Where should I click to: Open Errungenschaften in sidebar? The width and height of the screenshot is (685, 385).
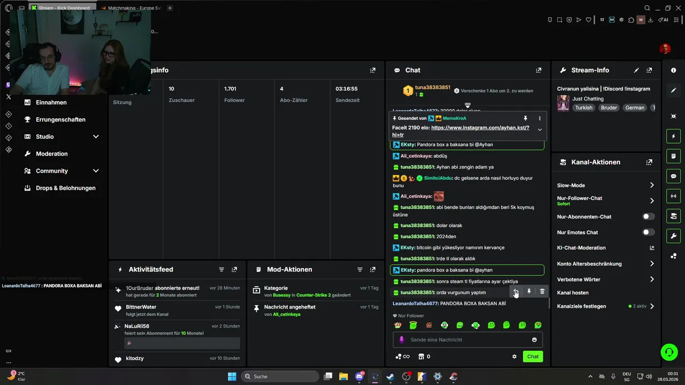pos(60,119)
